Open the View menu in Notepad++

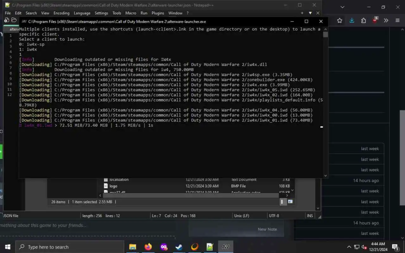pyautogui.click(x=45, y=13)
